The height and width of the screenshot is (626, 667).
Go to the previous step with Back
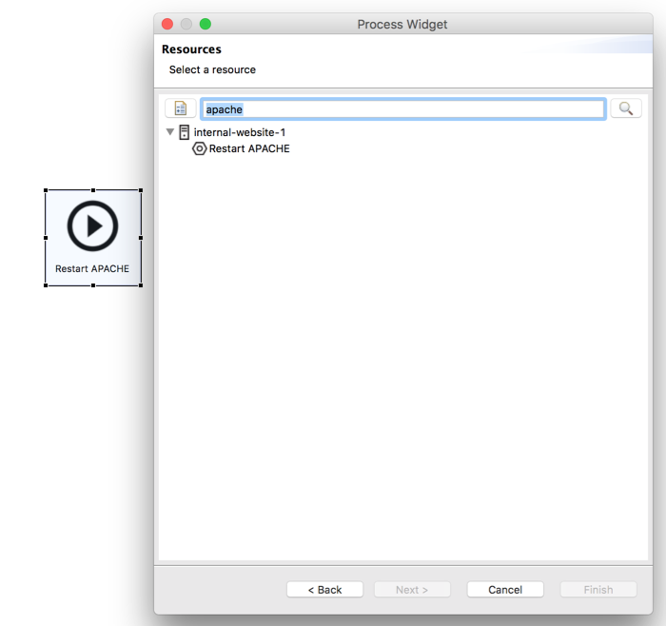coord(324,590)
